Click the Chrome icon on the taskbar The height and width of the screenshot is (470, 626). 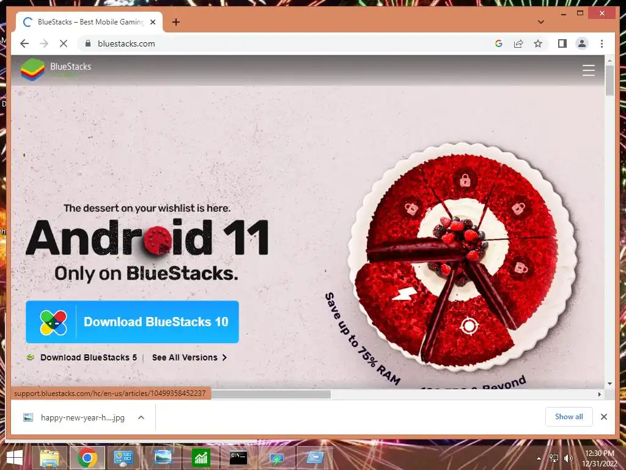(87, 458)
